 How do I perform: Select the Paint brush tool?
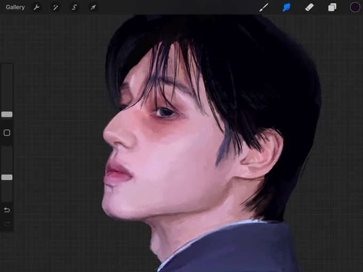(x=264, y=7)
